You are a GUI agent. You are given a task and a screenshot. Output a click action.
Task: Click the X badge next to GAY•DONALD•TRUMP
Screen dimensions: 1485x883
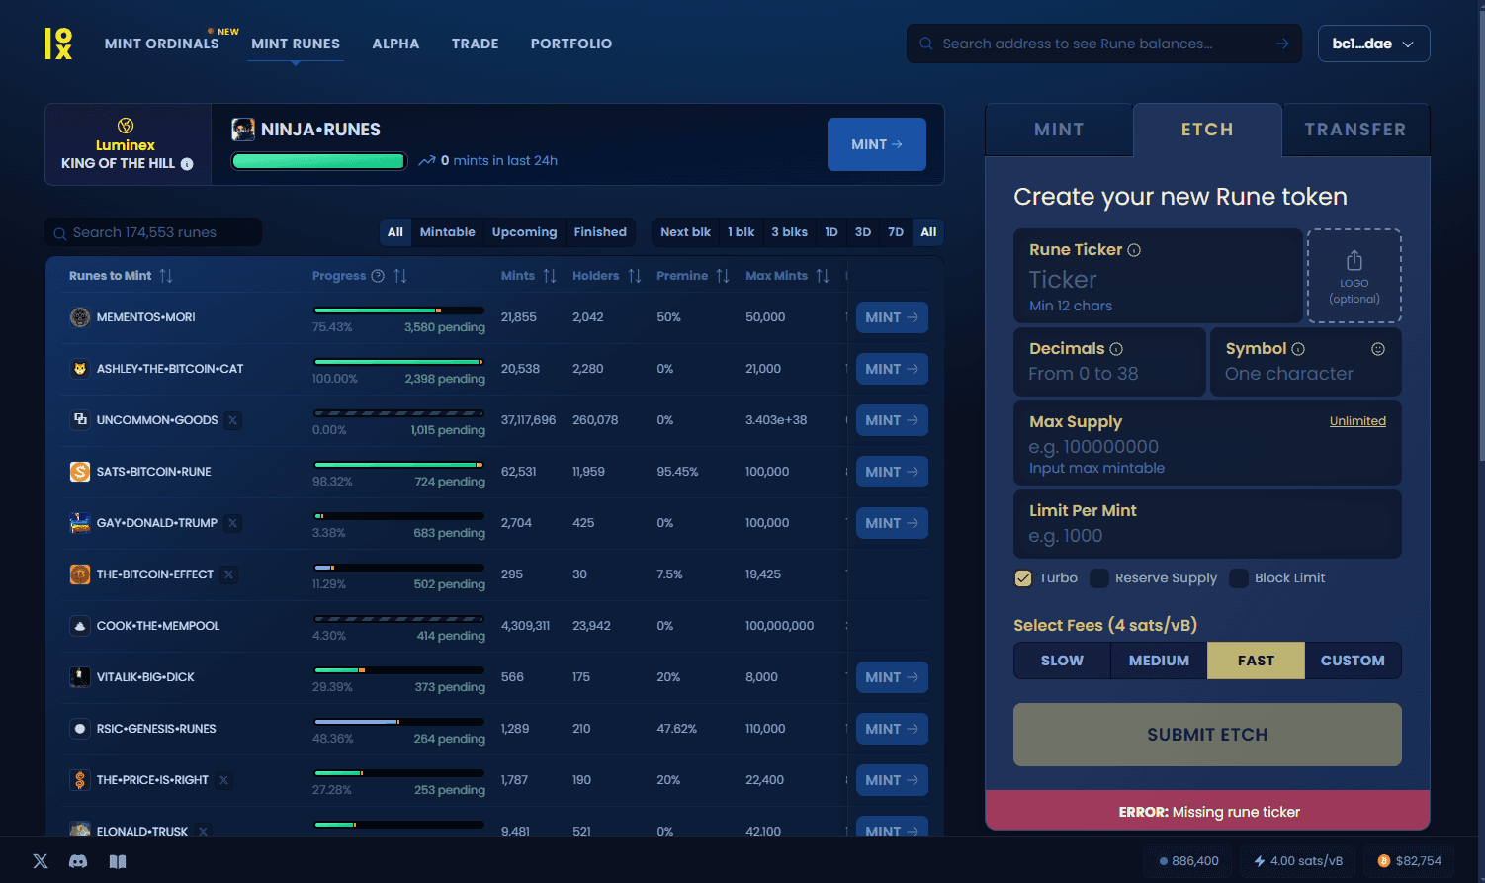(x=232, y=523)
